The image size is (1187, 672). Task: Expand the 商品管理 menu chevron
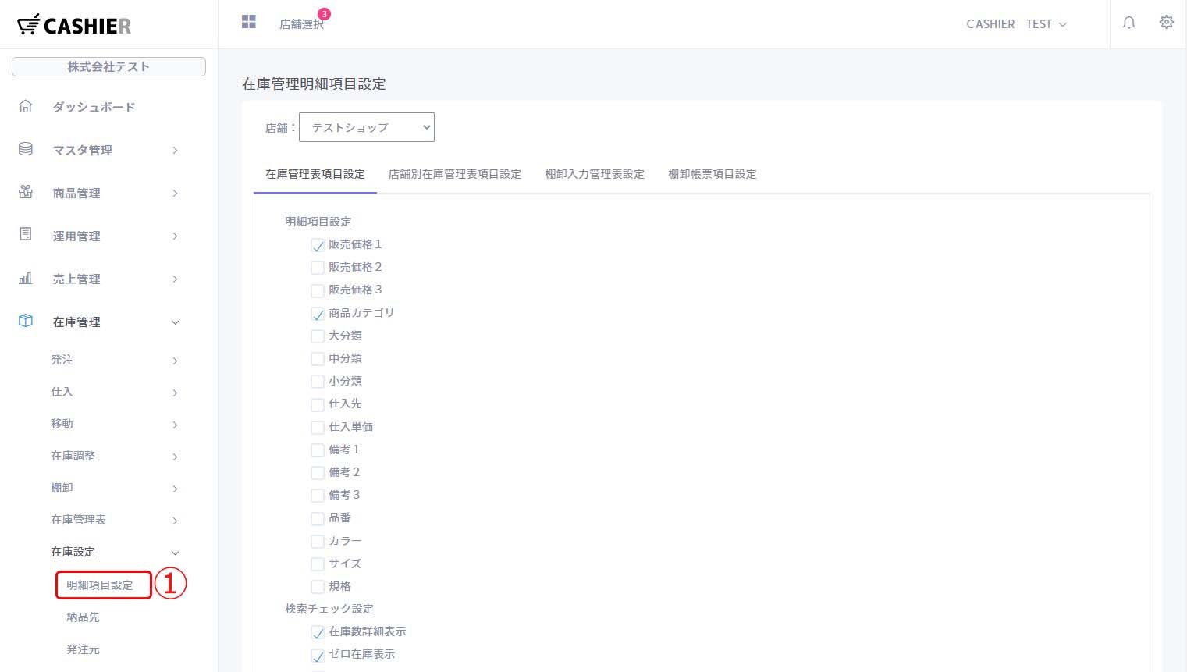click(175, 193)
